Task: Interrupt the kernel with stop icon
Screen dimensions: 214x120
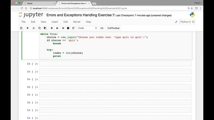Action: pos(68,28)
